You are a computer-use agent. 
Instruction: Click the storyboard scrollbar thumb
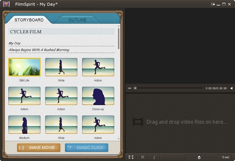click(x=119, y=39)
